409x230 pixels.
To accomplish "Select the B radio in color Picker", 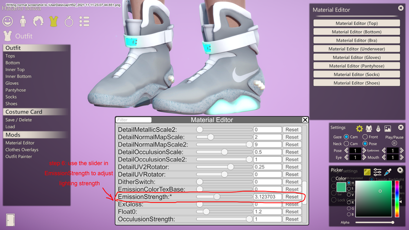I will click(349, 214).
